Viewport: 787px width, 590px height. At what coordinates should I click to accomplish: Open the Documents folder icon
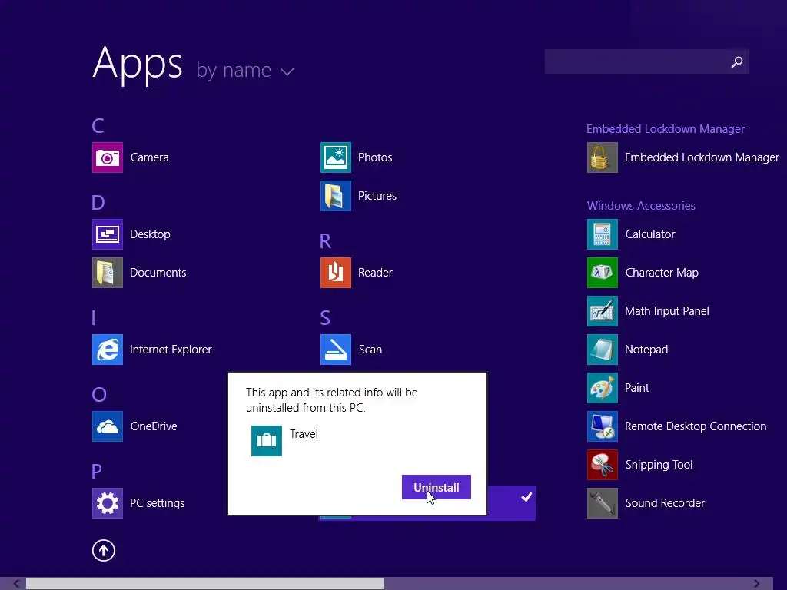[x=108, y=273]
